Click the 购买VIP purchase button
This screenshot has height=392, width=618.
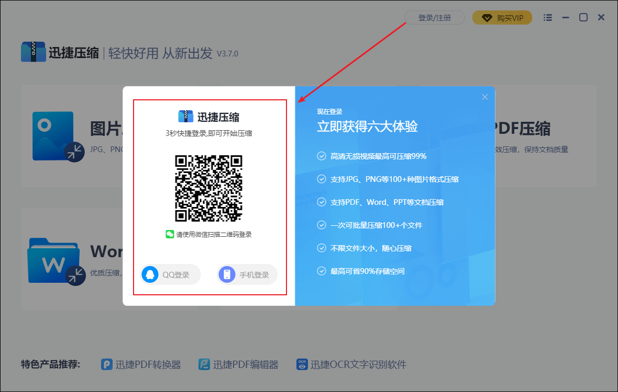[x=502, y=18]
